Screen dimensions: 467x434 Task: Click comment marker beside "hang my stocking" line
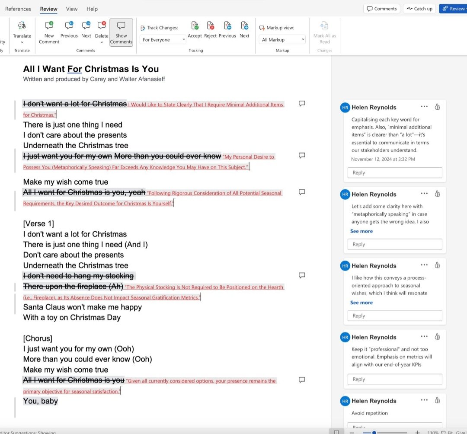[x=302, y=275]
